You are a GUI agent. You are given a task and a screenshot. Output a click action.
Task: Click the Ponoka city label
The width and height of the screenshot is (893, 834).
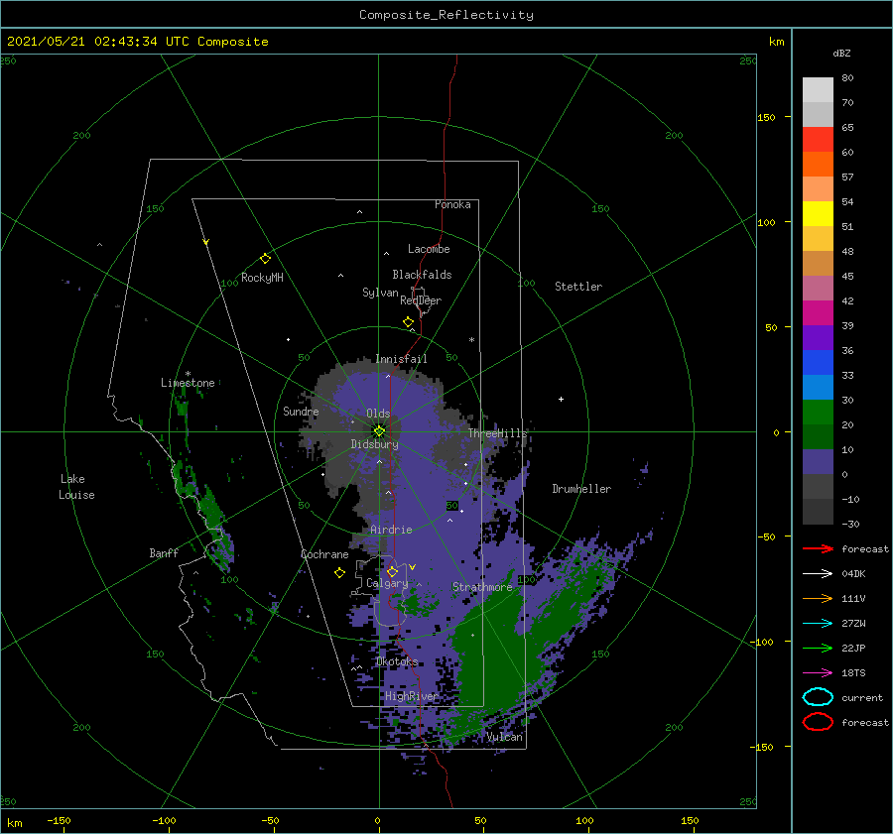tap(452, 204)
